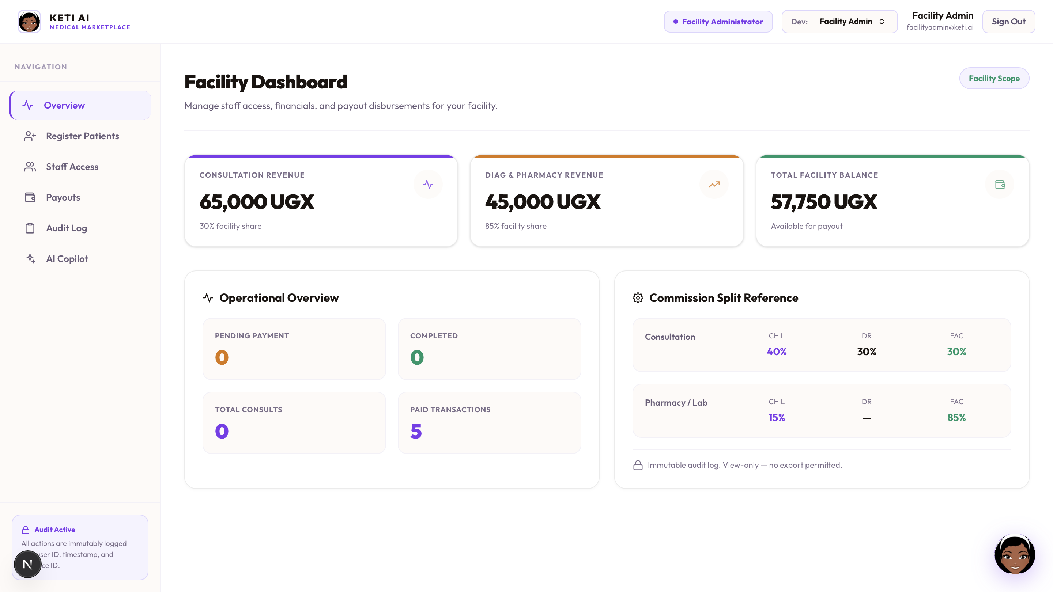The width and height of the screenshot is (1053, 592).
Task: Click the Sign Out button
Action: 1008,22
